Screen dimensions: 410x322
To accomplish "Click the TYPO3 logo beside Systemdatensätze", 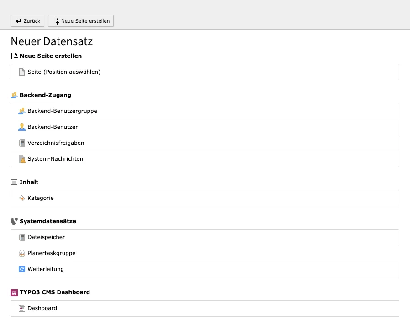I will (13, 221).
